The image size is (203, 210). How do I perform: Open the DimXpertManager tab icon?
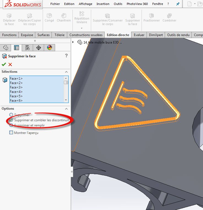[x=39, y=48]
